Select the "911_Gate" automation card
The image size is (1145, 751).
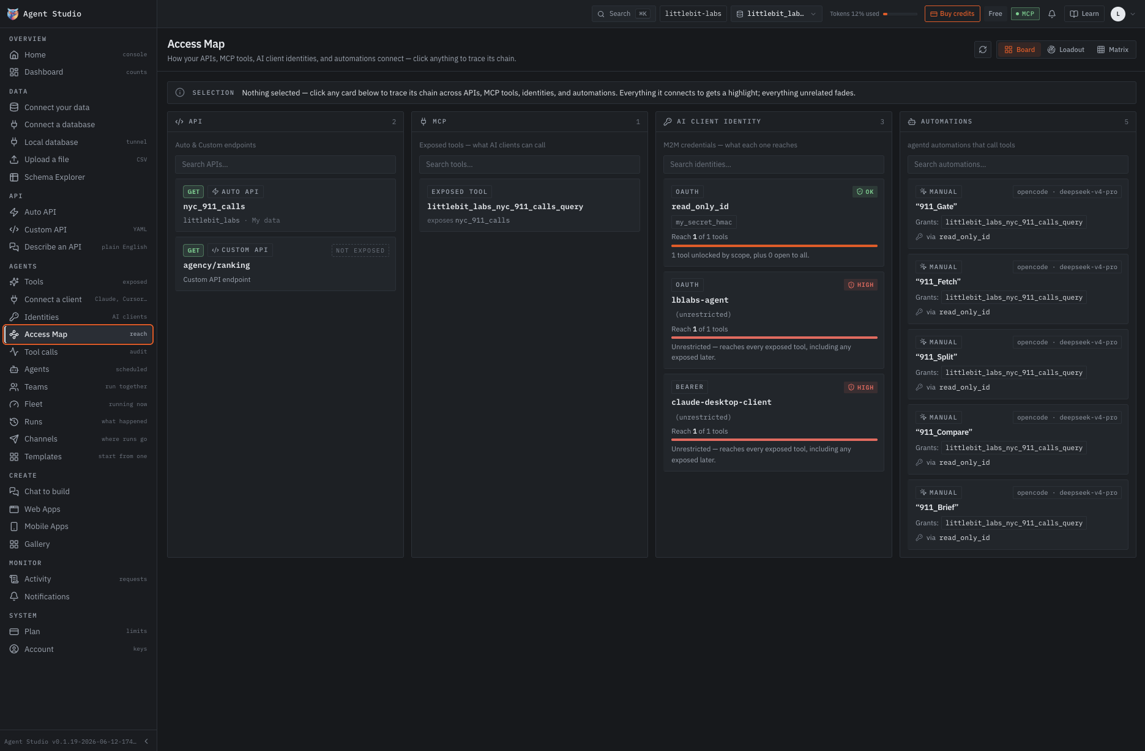tap(1018, 213)
